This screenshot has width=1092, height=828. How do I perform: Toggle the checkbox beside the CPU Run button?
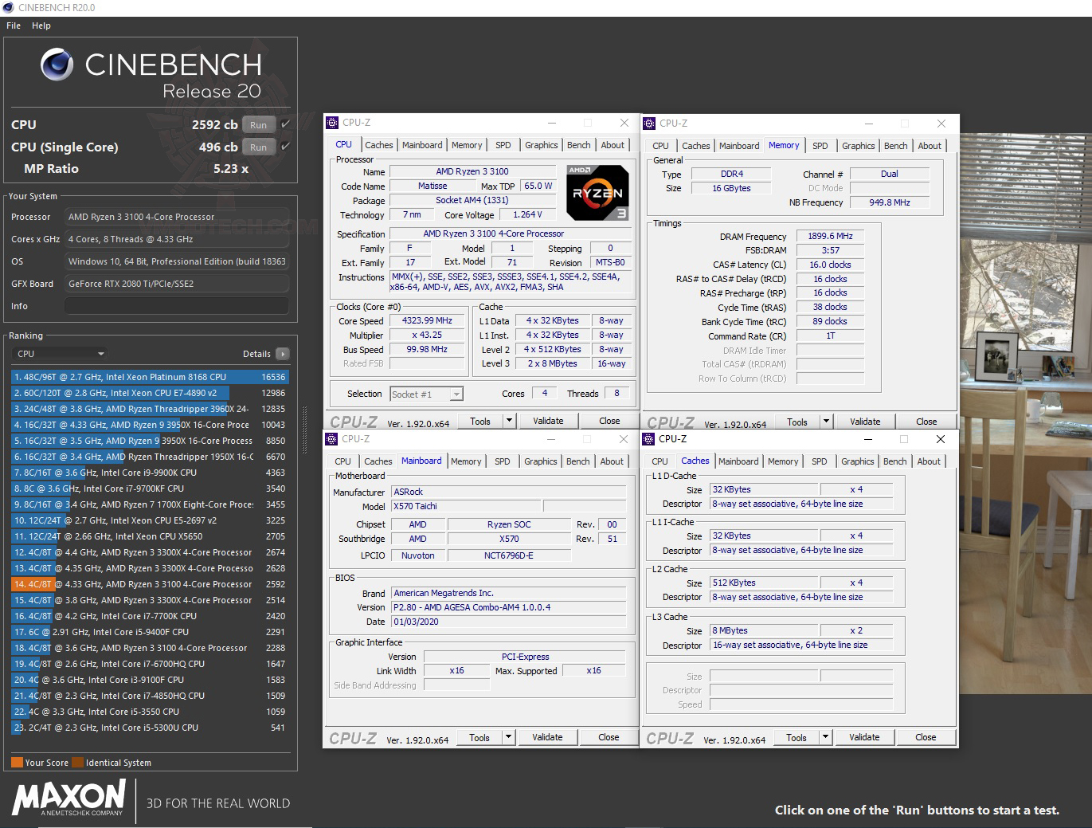point(285,124)
